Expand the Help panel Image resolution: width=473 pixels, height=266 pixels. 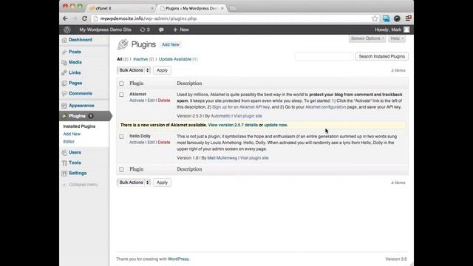(x=397, y=38)
